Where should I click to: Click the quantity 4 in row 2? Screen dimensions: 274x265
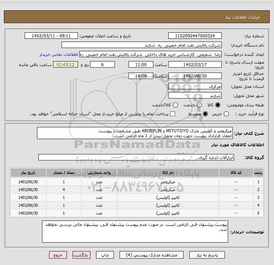[x=64, y=190]
